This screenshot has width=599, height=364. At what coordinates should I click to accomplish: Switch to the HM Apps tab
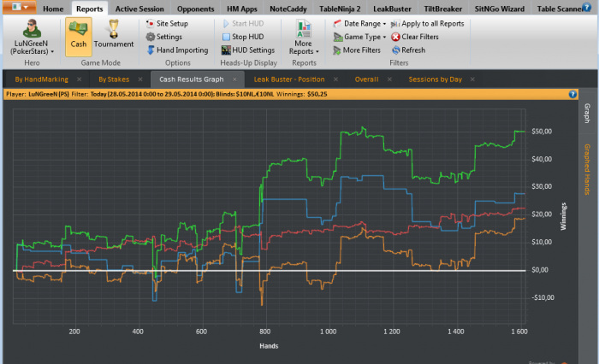point(242,9)
